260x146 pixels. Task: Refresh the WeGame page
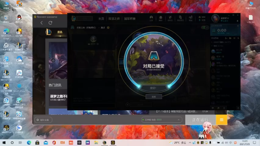(x=50, y=23)
